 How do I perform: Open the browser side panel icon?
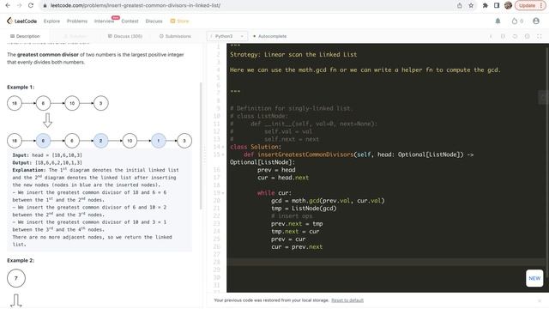(x=497, y=5)
